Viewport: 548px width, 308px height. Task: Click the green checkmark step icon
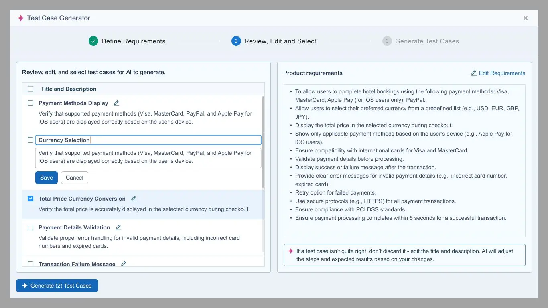click(93, 41)
